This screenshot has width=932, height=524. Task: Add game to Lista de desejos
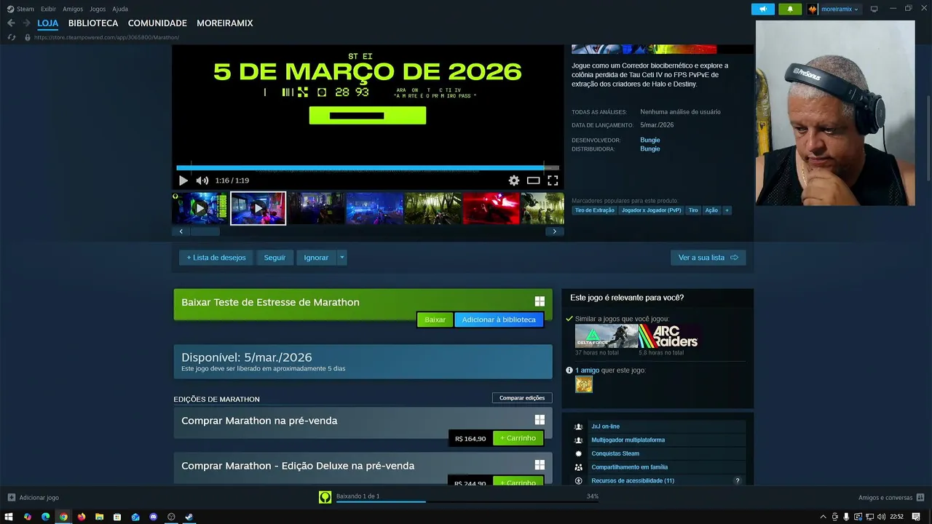[x=216, y=258]
